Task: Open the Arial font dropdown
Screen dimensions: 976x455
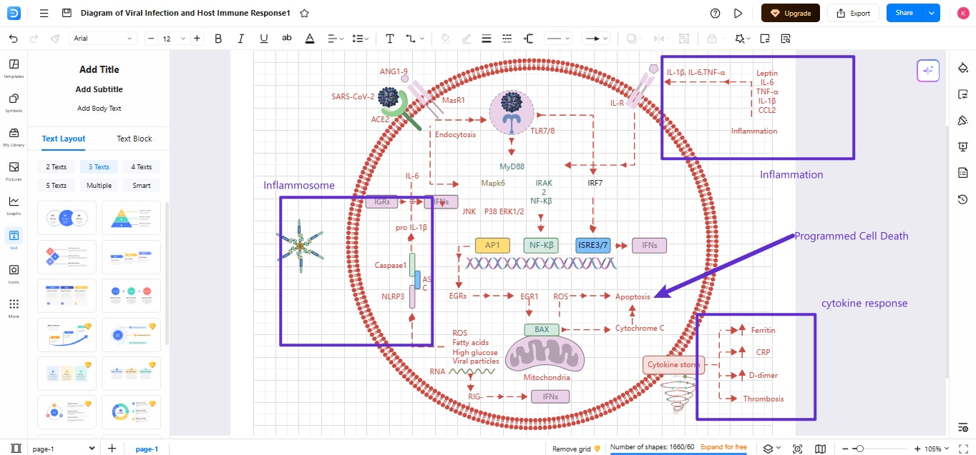Action: pyautogui.click(x=102, y=39)
